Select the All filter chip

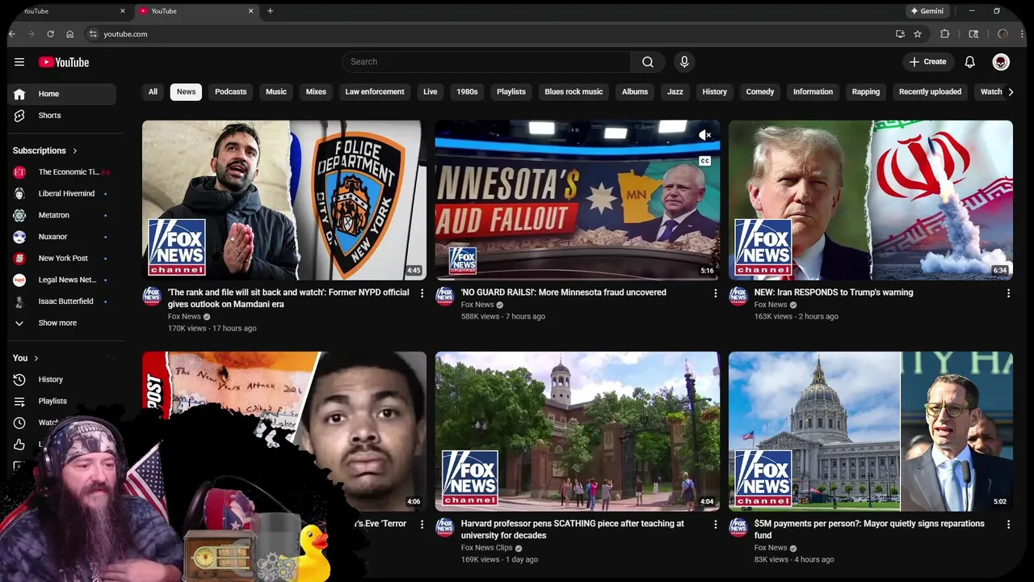(x=153, y=92)
